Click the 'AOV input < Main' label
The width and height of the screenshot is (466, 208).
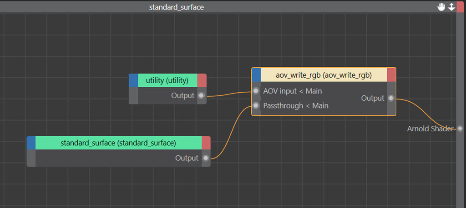pyautogui.click(x=293, y=91)
